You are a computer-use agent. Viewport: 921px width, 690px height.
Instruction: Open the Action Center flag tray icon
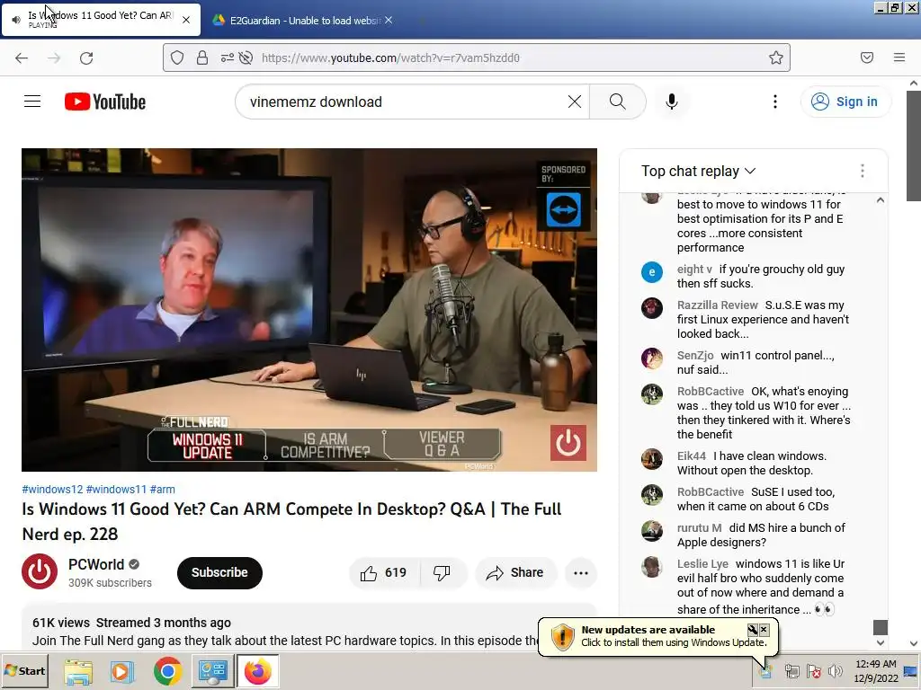[x=813, y=671]
